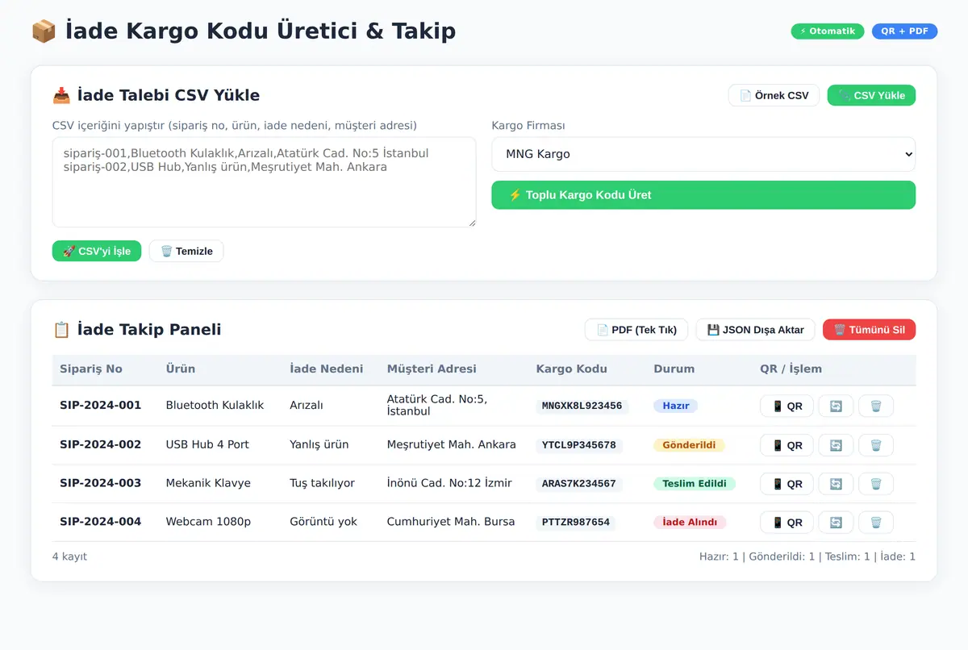Delete the SIP-2024-004 row

coord(876,523)
